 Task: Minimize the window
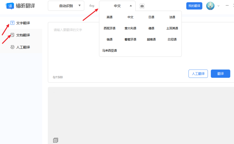point(227,6)
